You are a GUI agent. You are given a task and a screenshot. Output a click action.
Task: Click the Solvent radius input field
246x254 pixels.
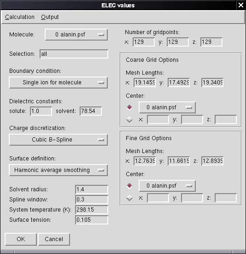[92, 189]
